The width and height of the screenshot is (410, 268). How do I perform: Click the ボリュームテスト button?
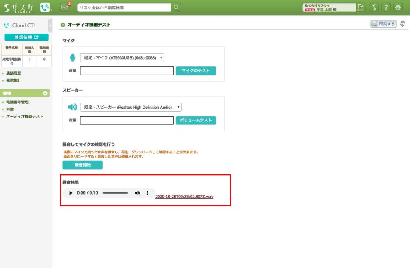tap(196, 120)
